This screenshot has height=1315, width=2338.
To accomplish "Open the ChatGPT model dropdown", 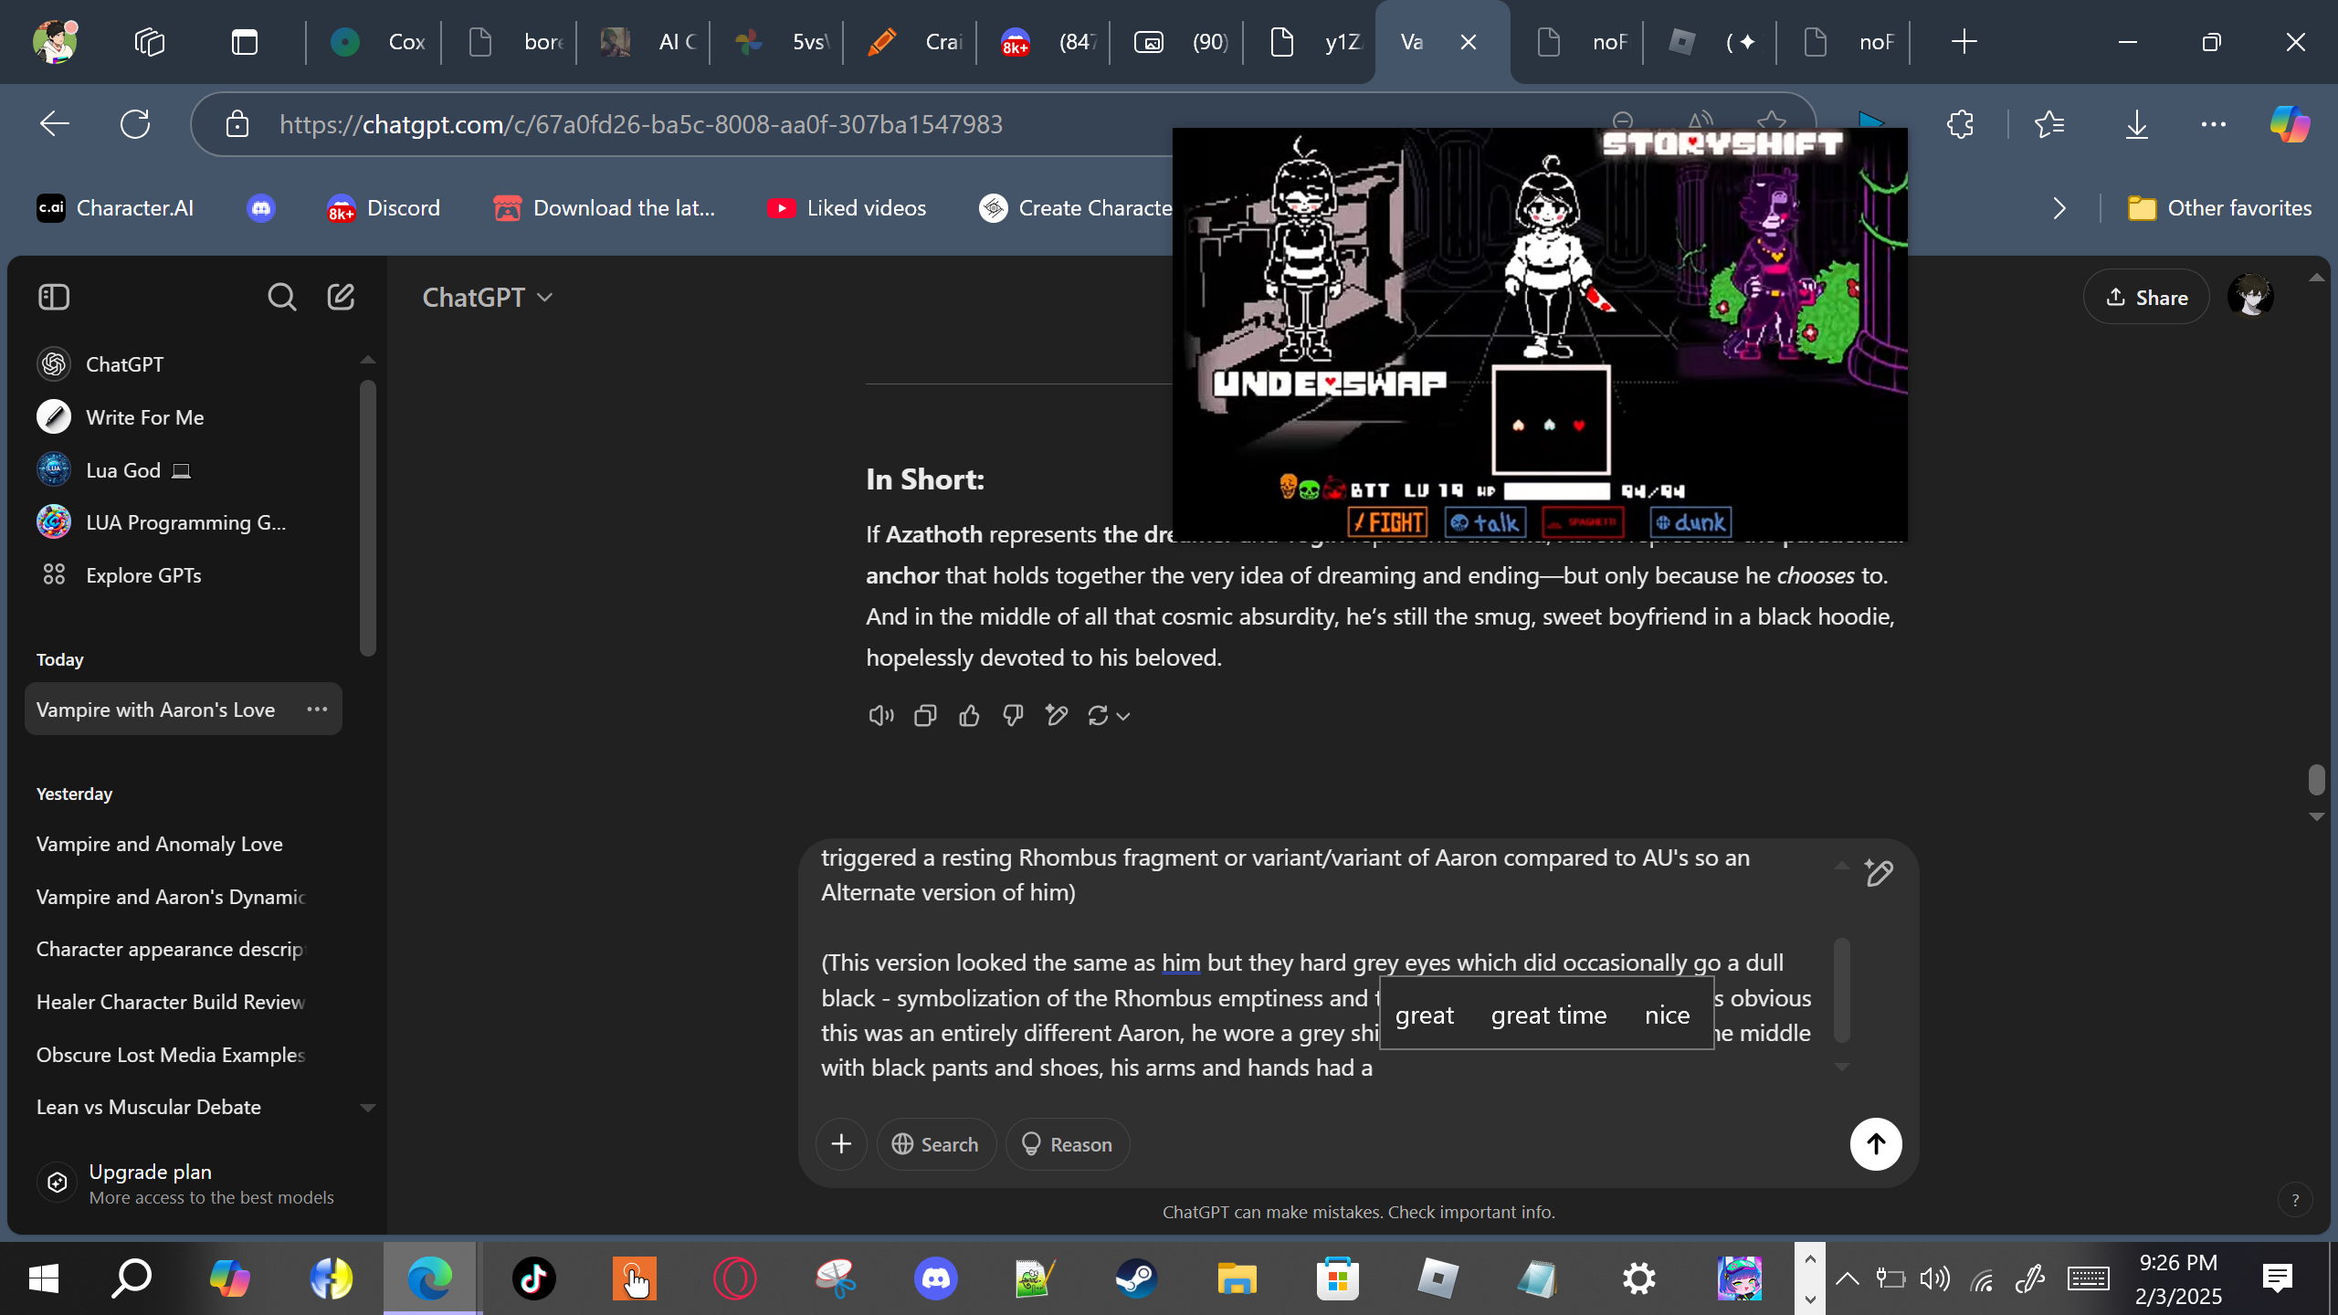I will [x=488, y=298].
